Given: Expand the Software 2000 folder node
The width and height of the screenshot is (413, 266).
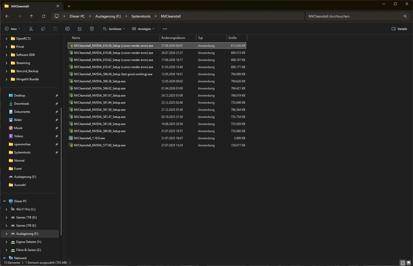Looking at the screenshot, I should point(6,55).
